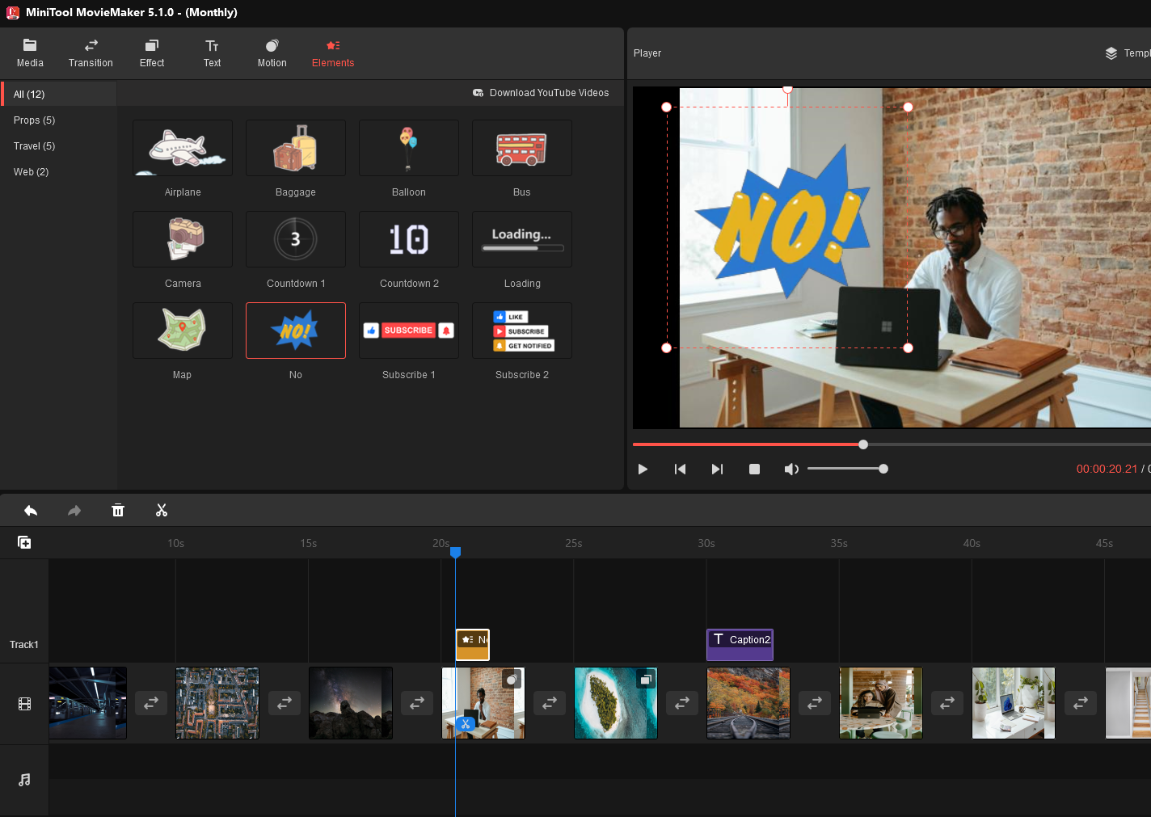Click transition slot after aerial city clip
Screen dimensions: 1151x817
click(x=285, y=703)
